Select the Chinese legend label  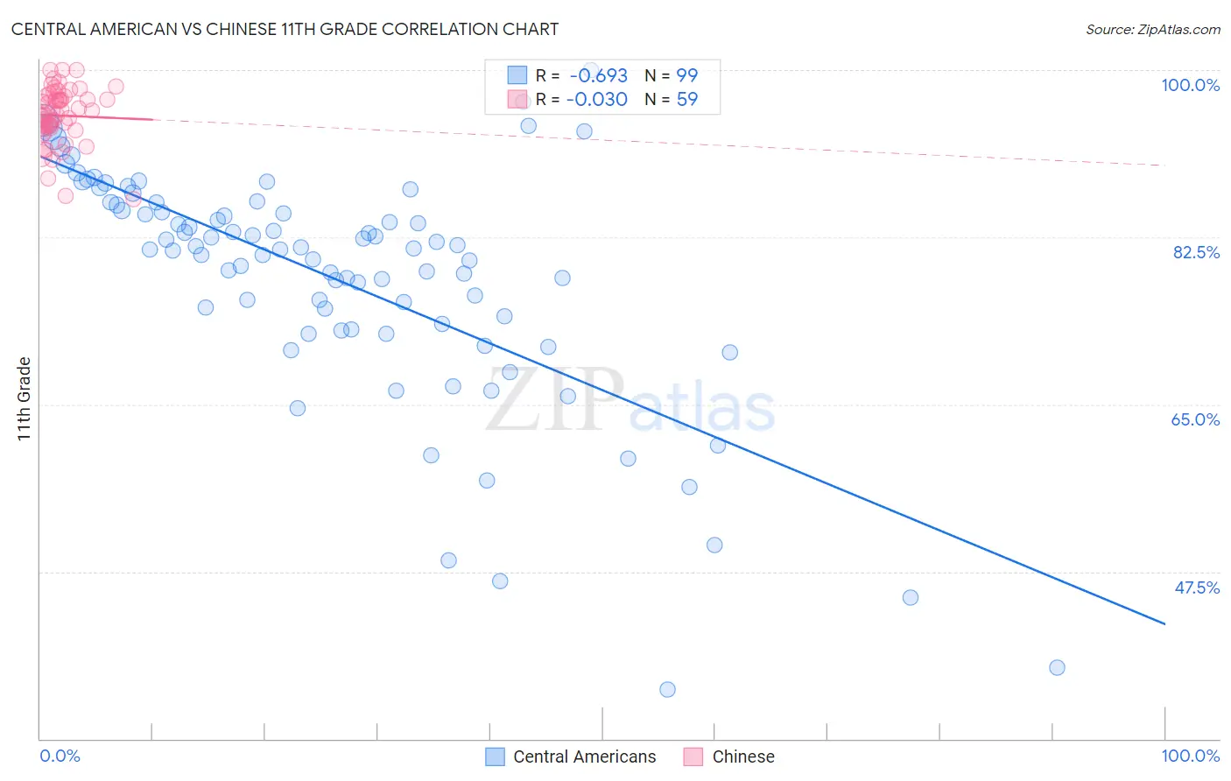[743, 756]
